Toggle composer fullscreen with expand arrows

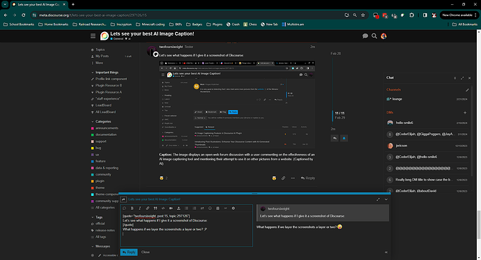[x=378, y=199]
